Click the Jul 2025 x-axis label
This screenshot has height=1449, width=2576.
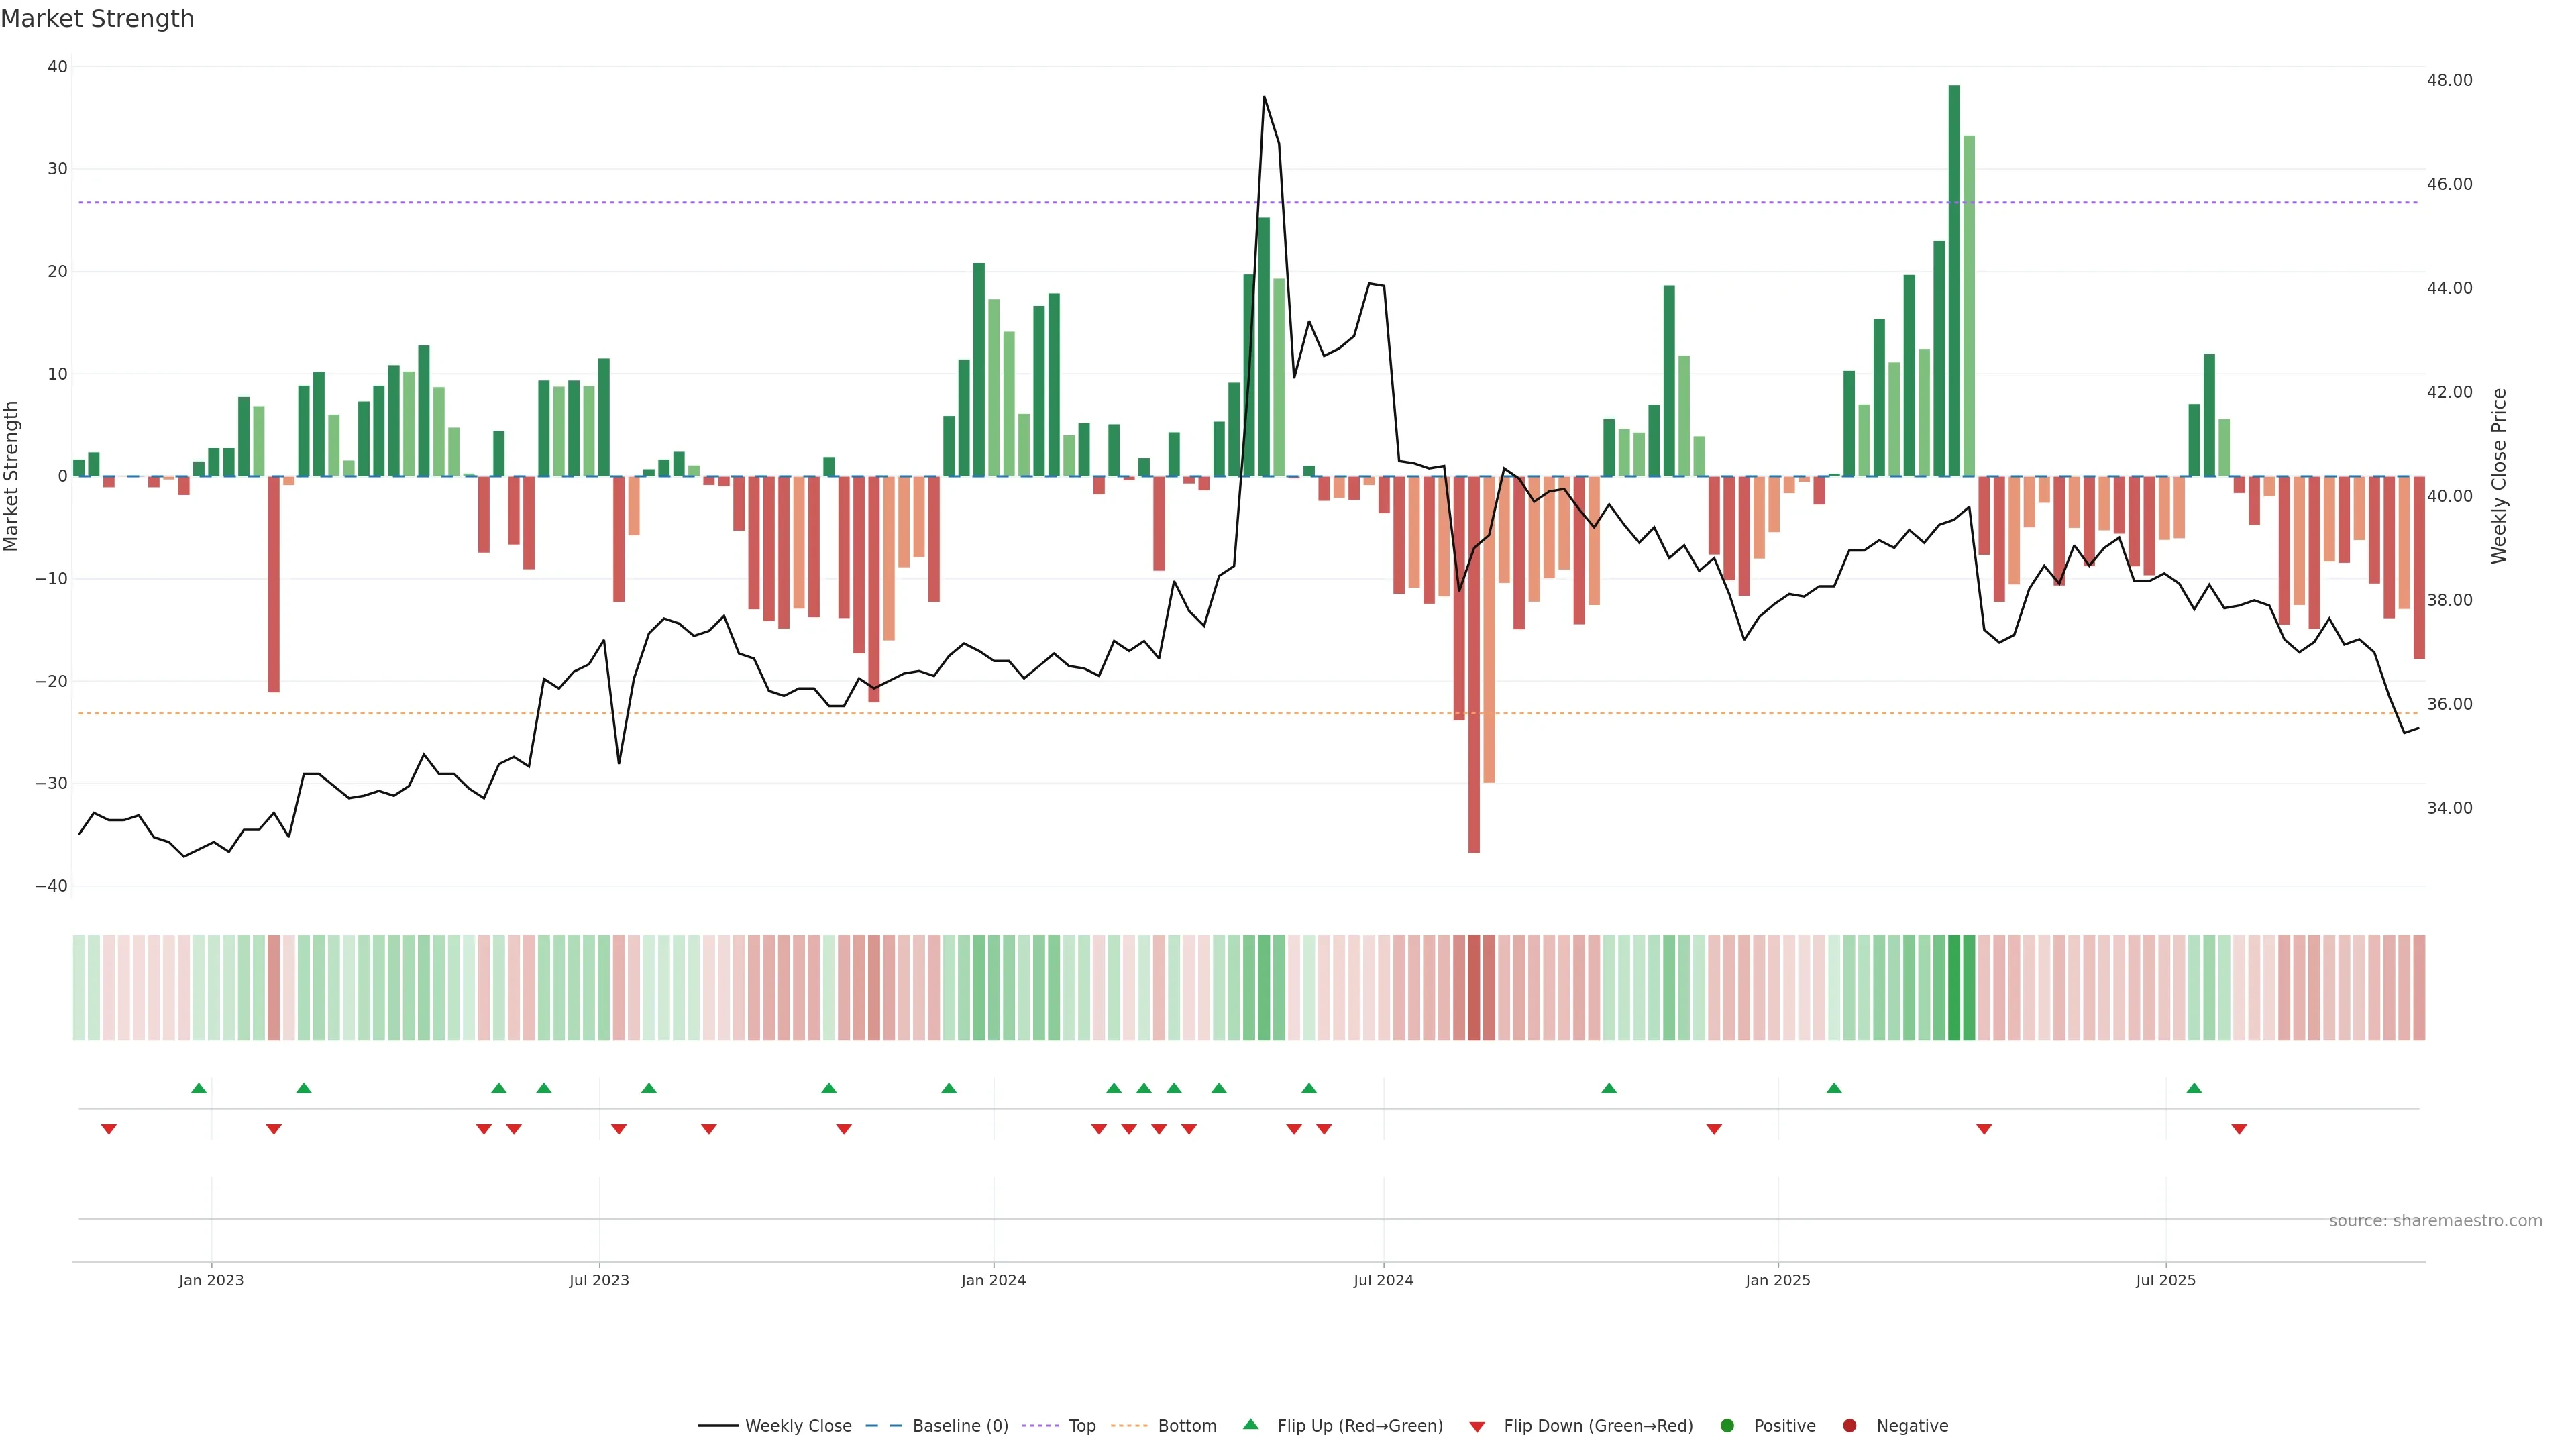click(2165, 1280)
